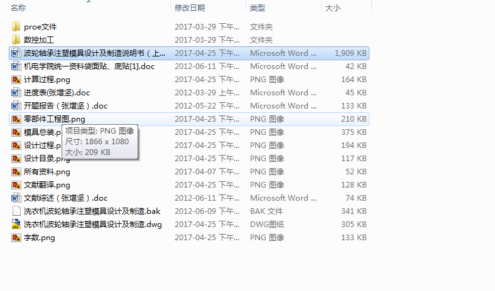Image resolution: width=495 pixels, height=291 pixels.
Task: Click the 1,909 KB size value
Action: point(351,53)
